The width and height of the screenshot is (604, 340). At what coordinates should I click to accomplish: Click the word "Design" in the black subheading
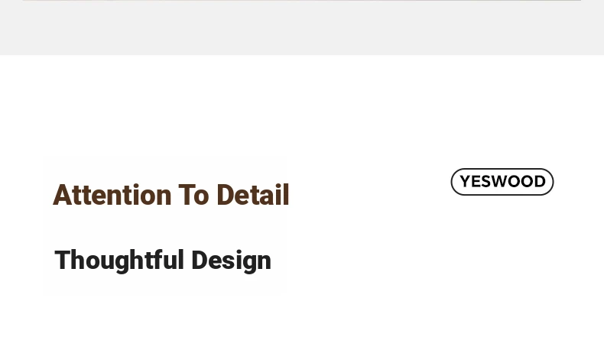tap(231, 261)
